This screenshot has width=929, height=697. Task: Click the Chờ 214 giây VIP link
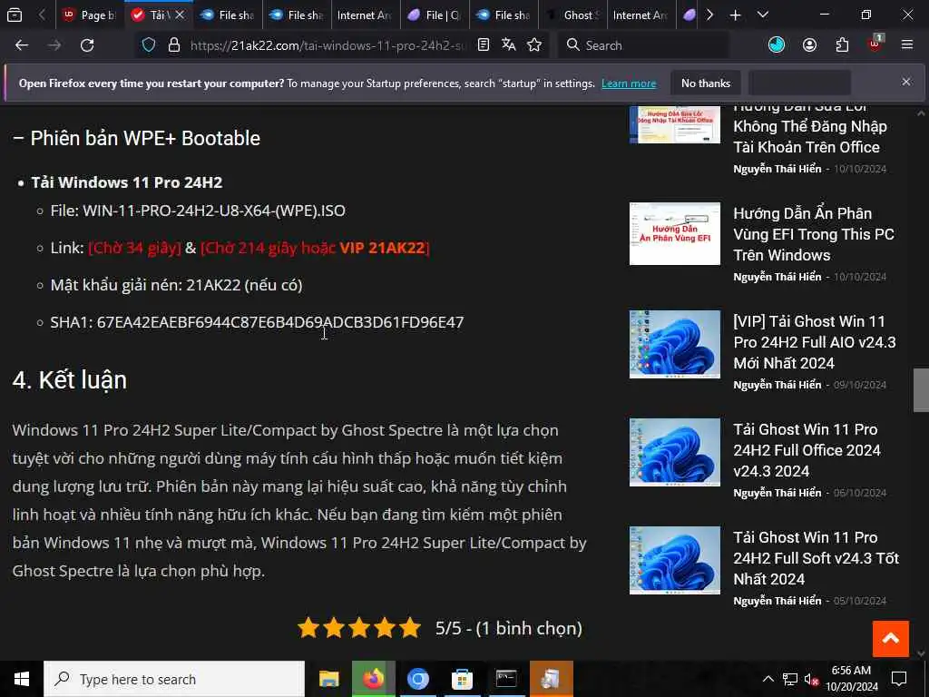pyautogui.click(x=315, y=248)
